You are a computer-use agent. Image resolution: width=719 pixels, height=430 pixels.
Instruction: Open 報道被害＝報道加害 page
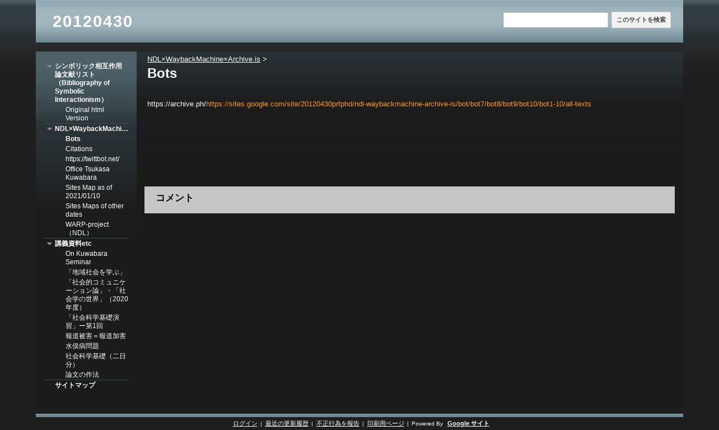96,336
